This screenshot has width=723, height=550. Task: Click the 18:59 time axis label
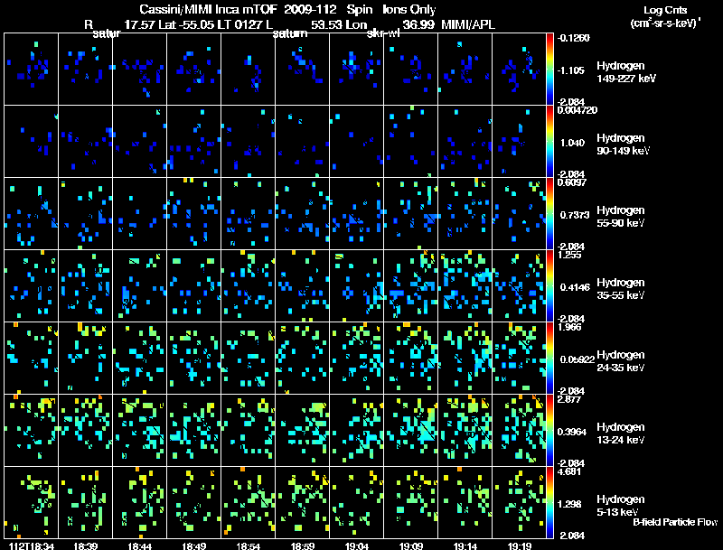tap(303, 545)
